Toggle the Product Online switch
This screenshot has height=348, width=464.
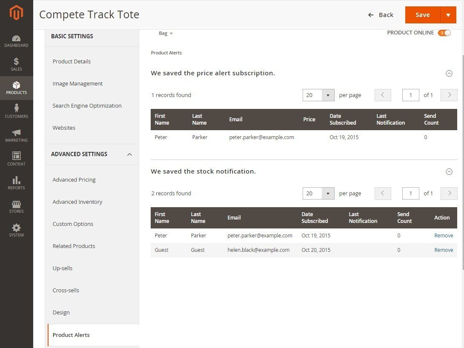click(444, 33)
